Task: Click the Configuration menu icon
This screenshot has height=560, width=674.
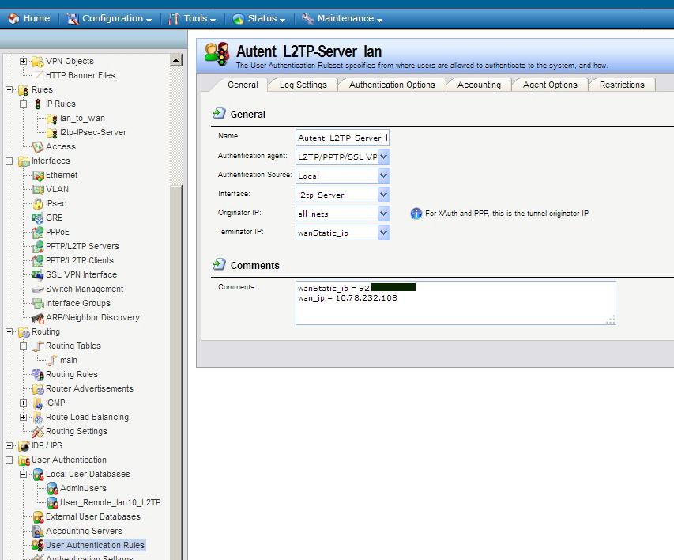Action: tap(73, 18)
